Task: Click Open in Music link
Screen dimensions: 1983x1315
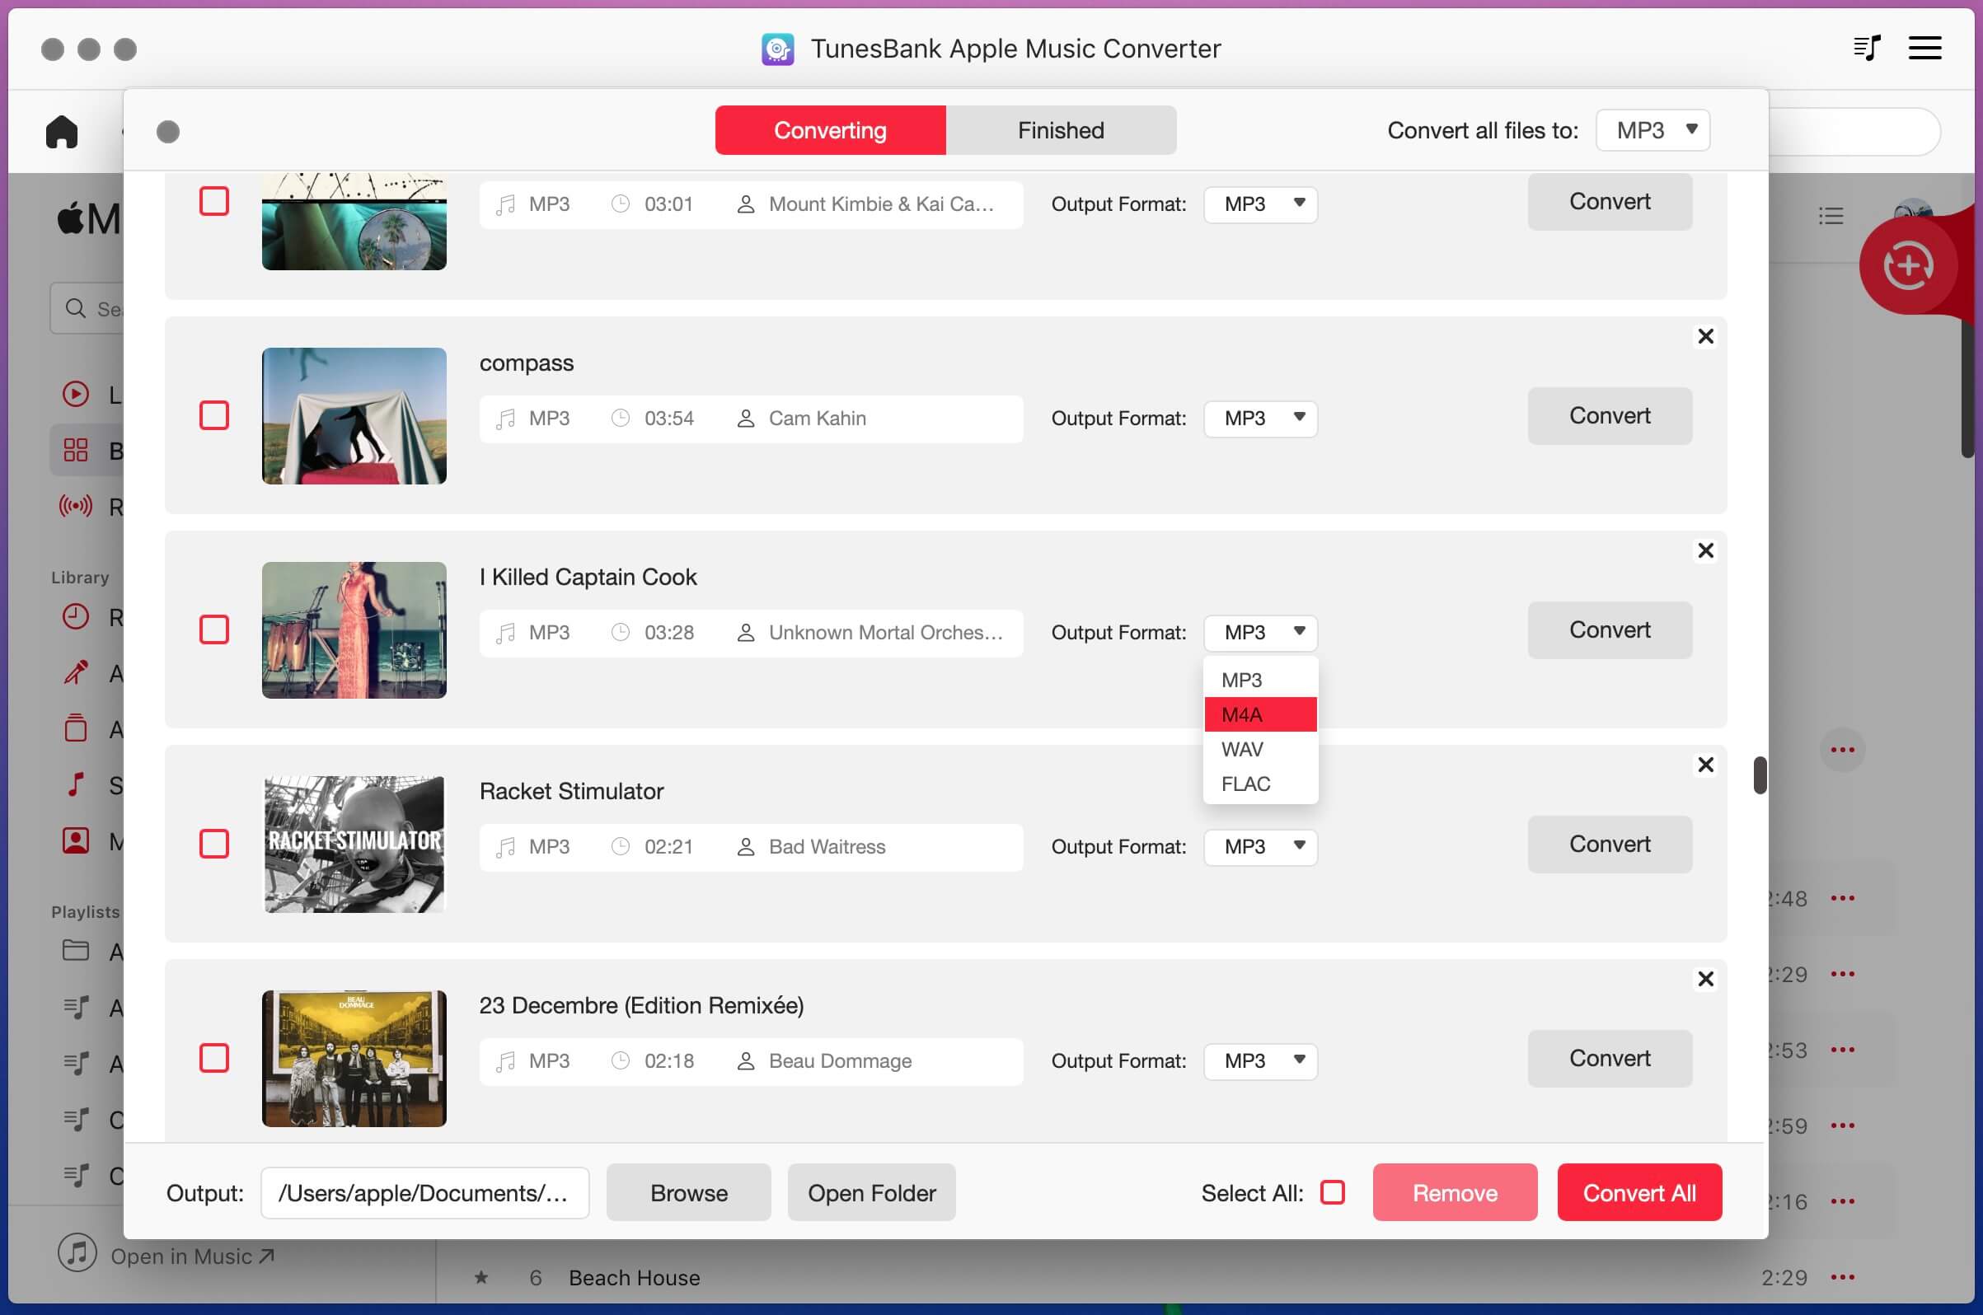Action: pos(192,1256)
